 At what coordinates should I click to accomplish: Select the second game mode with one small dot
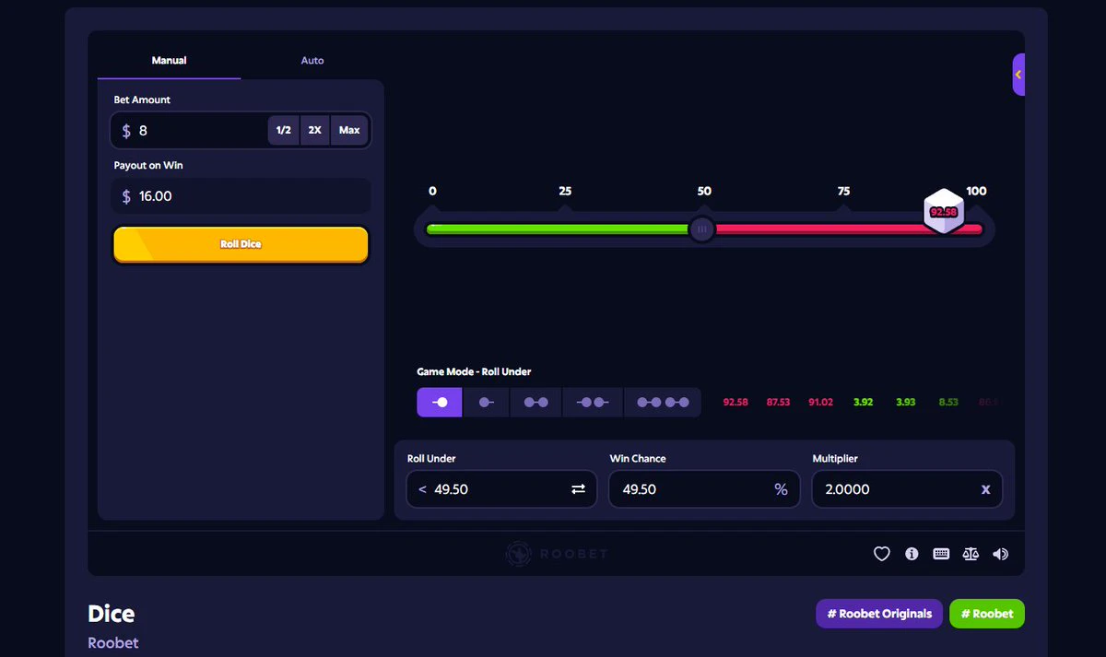486,402
